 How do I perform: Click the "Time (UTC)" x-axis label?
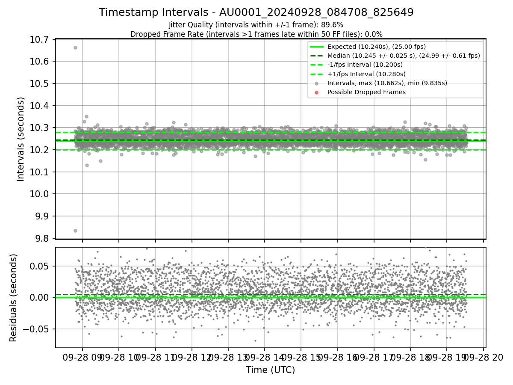pos(270,370)
